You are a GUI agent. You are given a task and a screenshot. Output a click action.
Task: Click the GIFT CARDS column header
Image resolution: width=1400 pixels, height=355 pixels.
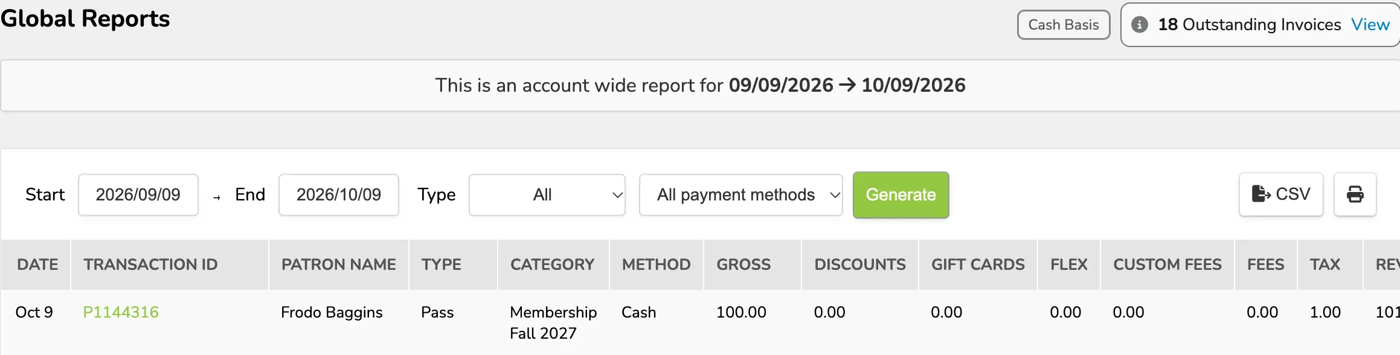point(978,264)
